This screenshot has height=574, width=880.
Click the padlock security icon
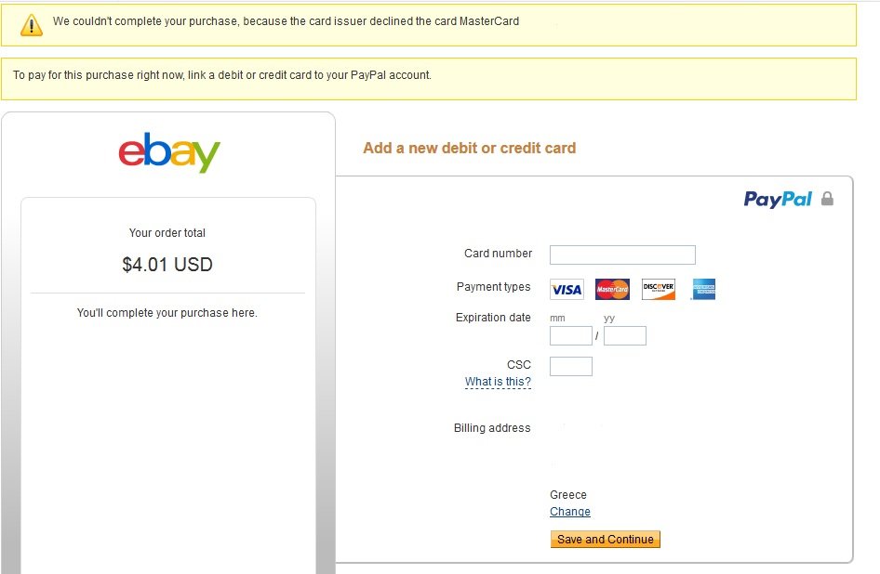[x=827, y=199]
